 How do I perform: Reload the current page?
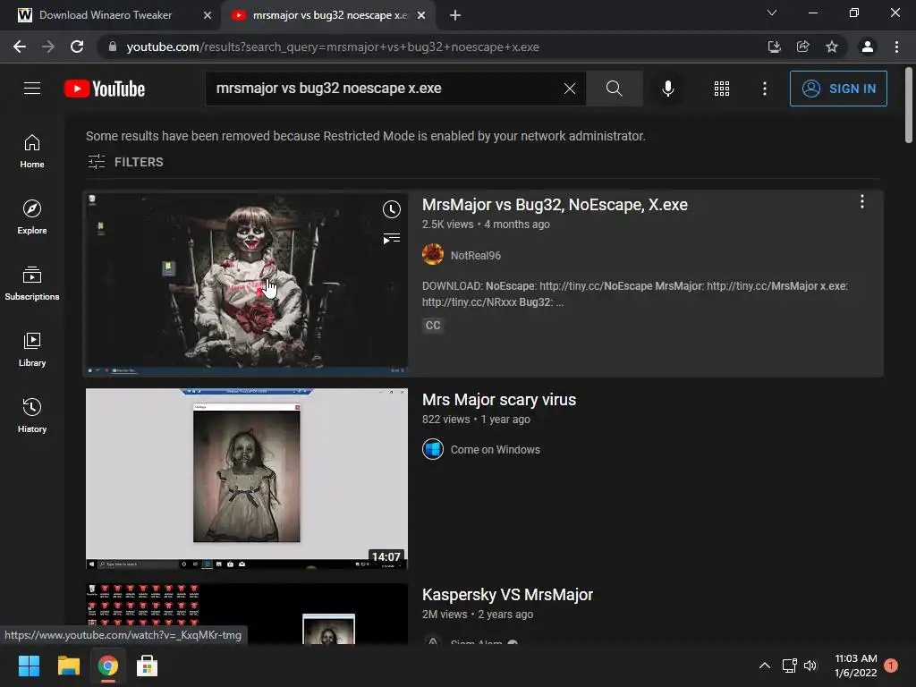point(77,47)
